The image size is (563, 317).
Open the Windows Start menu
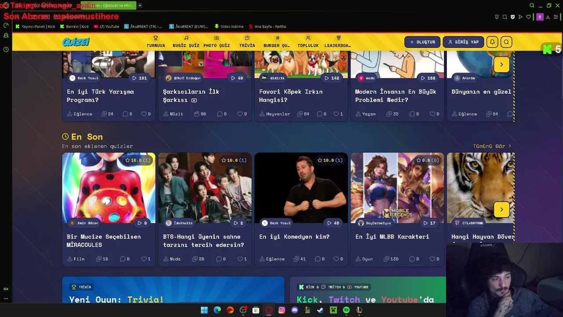[x=204, y=310]
